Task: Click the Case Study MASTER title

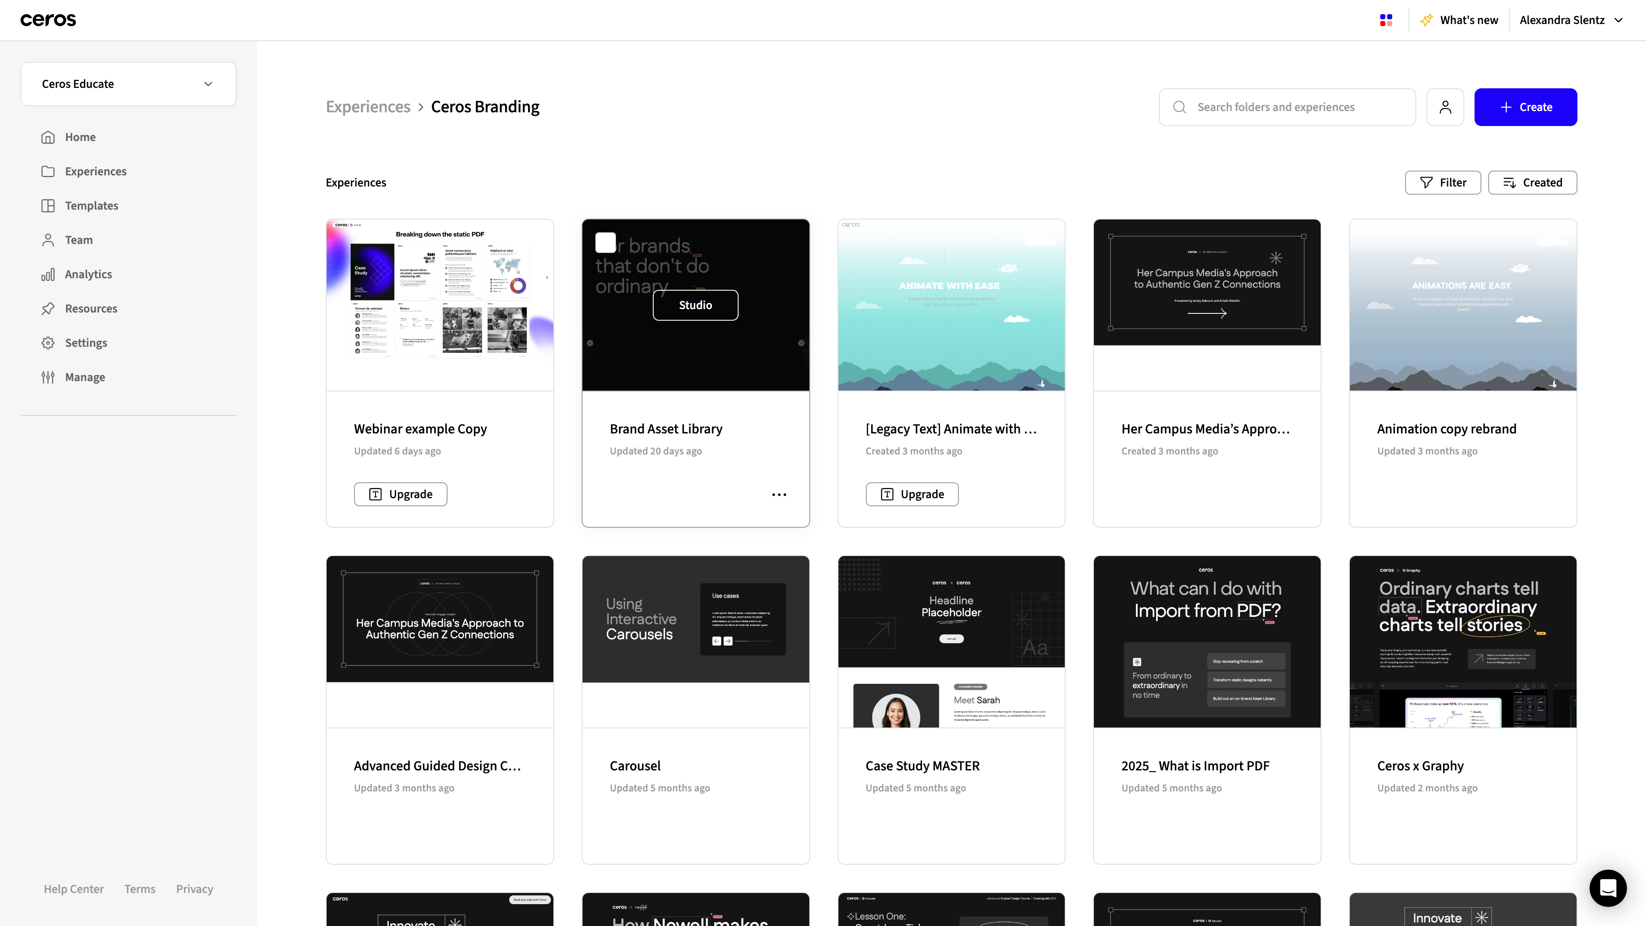Action: coord(922,766)
